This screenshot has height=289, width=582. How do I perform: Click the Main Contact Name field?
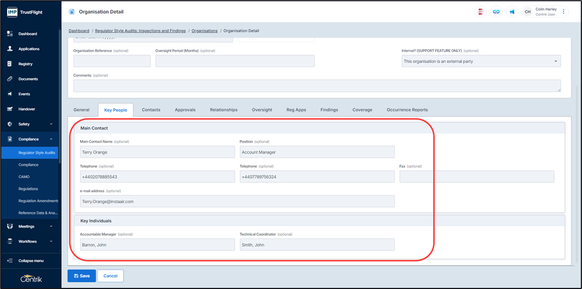pyautogui.click(x=157, y=152)
